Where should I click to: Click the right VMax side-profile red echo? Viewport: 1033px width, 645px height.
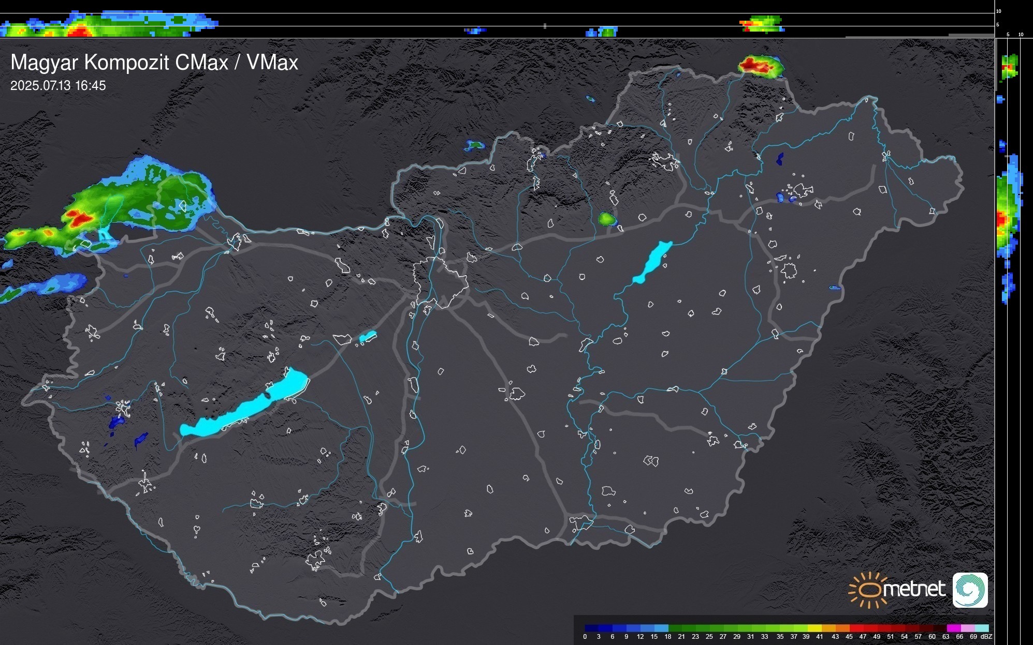tap(1001, 220)
